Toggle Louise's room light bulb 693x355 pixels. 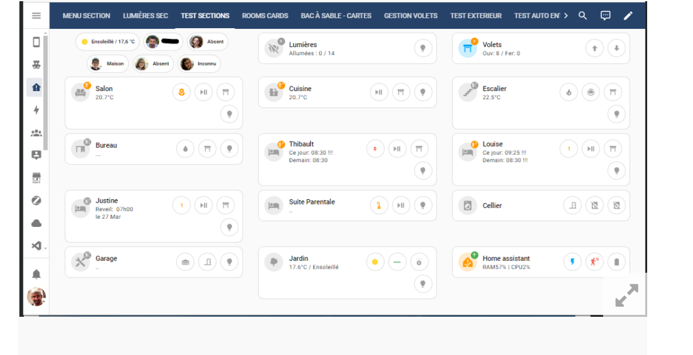pyautogui.click(x=617, y=170)
